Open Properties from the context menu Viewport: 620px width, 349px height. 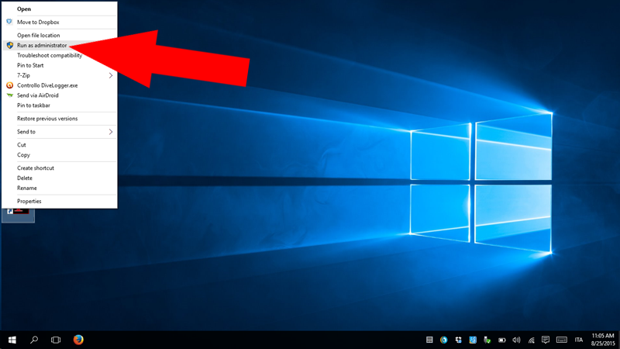pos(60,201)
